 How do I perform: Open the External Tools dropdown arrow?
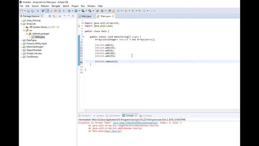[x=93, y=11]
